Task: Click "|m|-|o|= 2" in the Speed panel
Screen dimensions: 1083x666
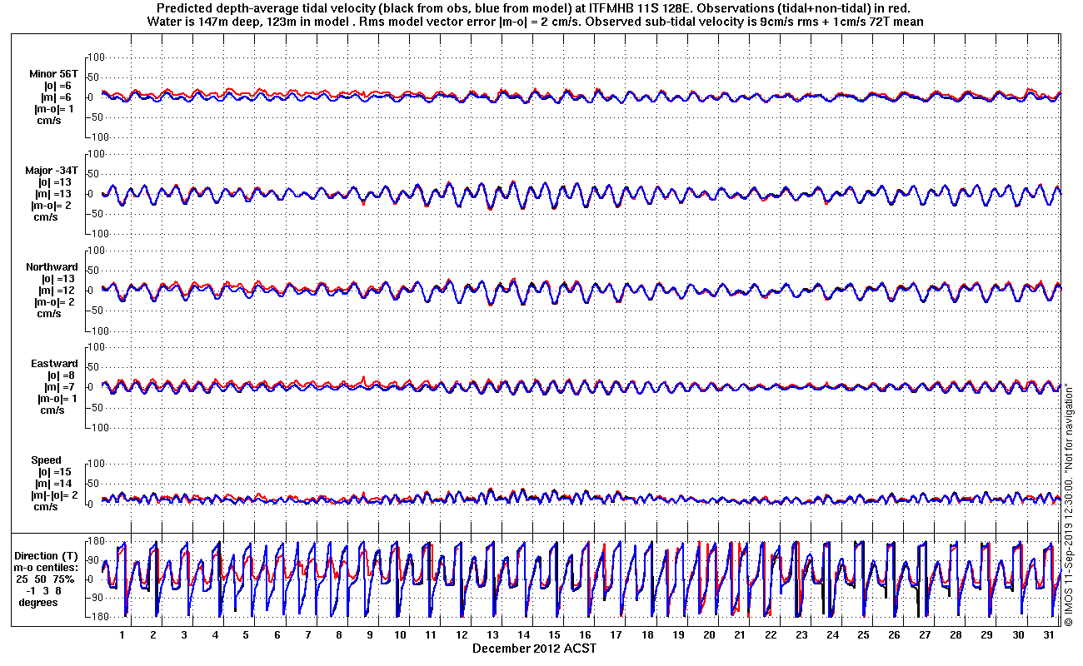Action: click(x=54, y=495)
